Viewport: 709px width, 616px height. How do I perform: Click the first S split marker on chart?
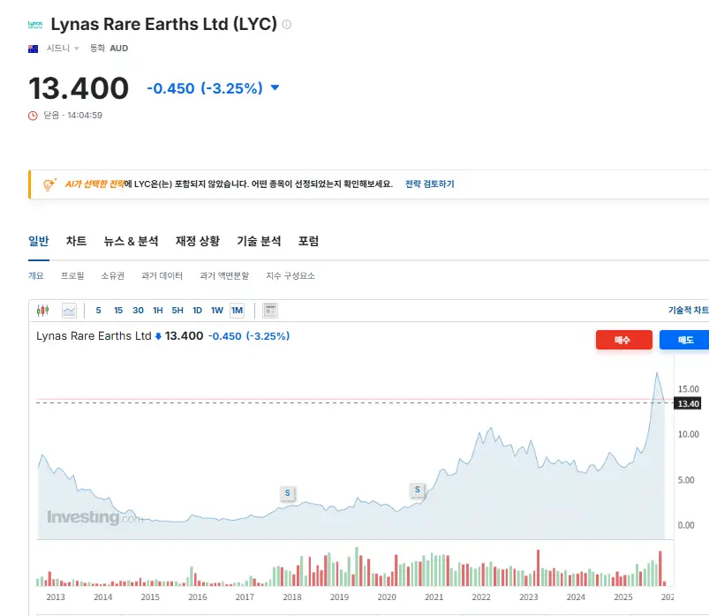tap(286, 492)
